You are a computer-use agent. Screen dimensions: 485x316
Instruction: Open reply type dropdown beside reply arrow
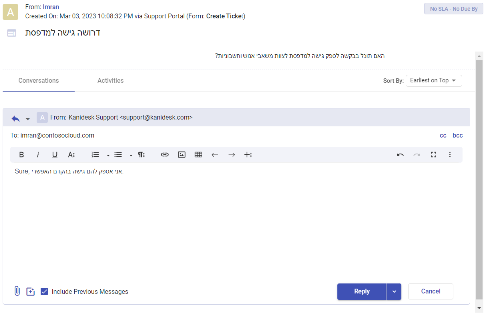pos(28,119)
